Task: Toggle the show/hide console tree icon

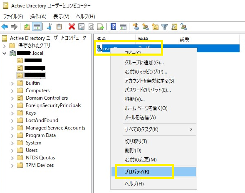Action: [37, 27]
